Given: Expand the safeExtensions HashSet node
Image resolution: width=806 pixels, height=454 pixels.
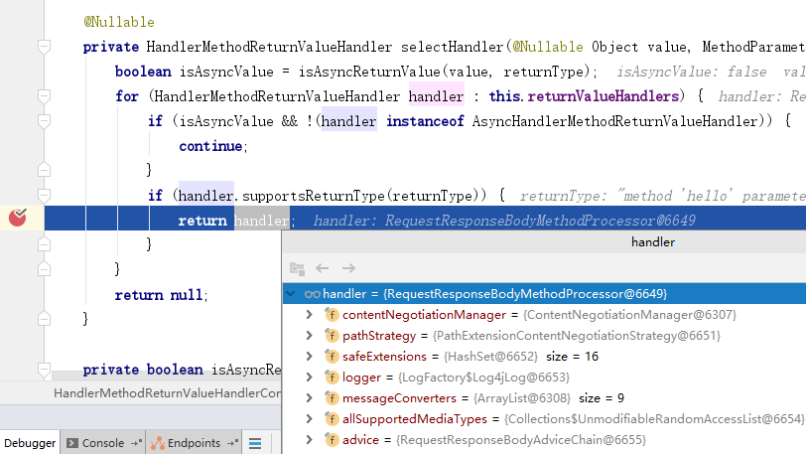Looking at the screenshot, I should [x=311, y=356].
